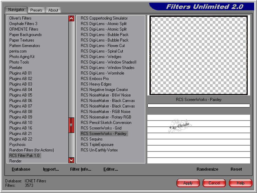257x193 pixels.
Task: Select Random Filters (for Actions)
Action: point(32,150)
